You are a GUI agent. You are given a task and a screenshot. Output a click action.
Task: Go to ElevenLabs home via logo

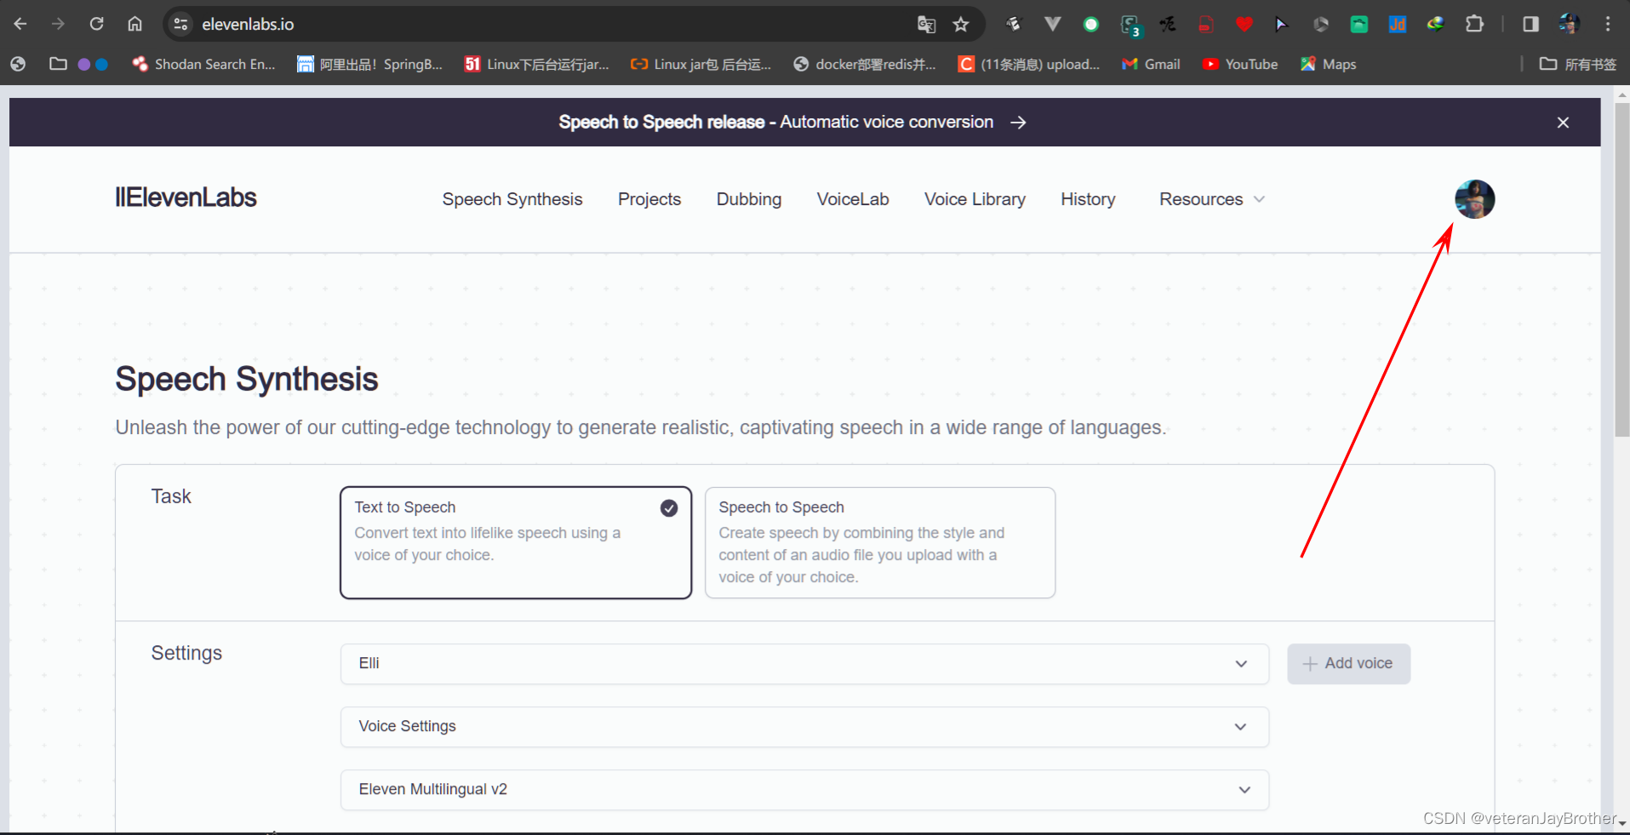(x=186, y=197)
